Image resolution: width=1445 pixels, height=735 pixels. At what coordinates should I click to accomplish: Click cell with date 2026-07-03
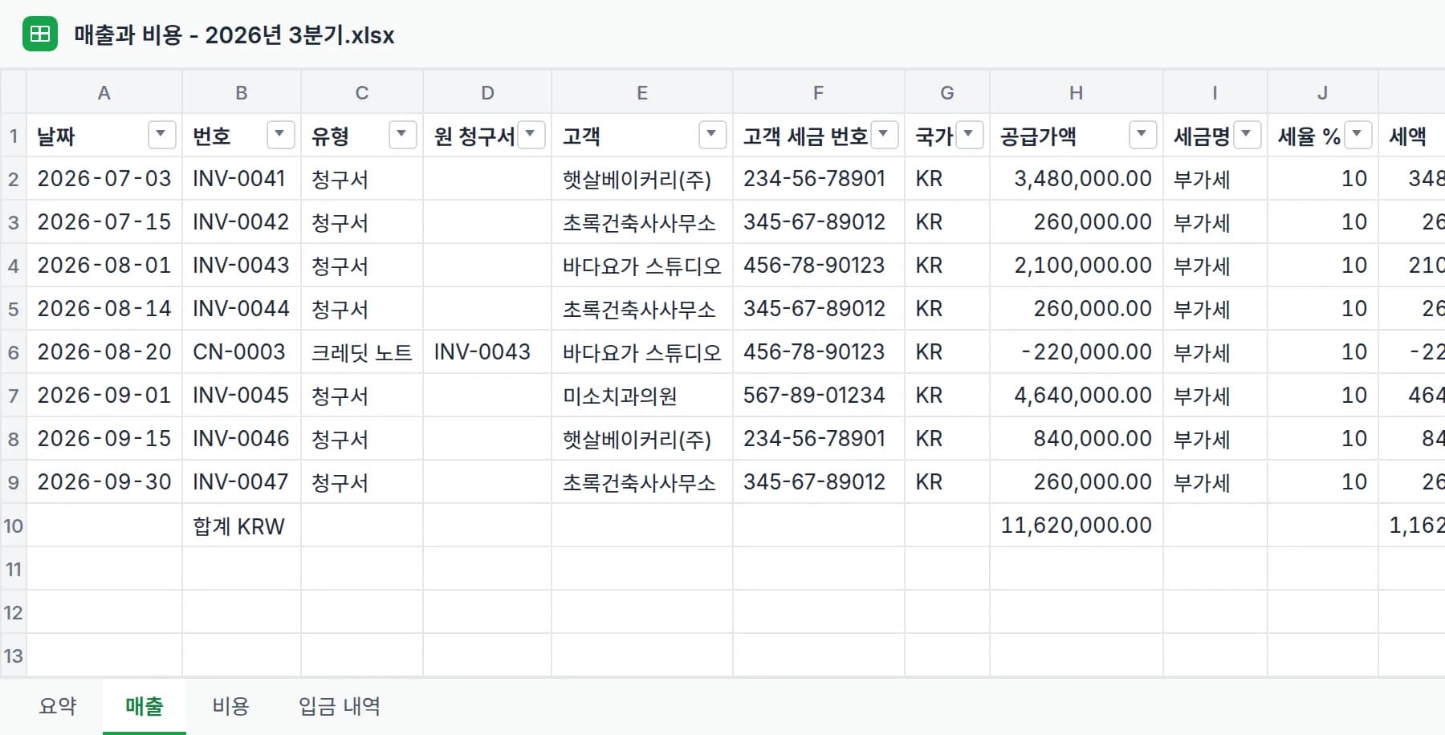pos(104,179)
